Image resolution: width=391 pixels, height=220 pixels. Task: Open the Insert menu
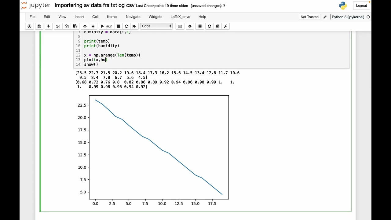pos(79,17)
